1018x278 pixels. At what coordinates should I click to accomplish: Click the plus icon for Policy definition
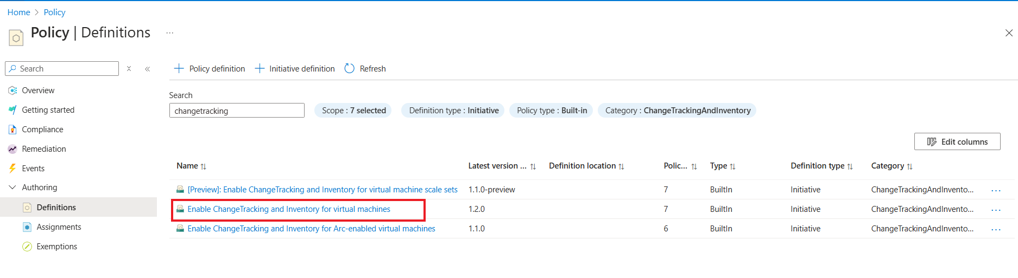[x=179, y=68]
